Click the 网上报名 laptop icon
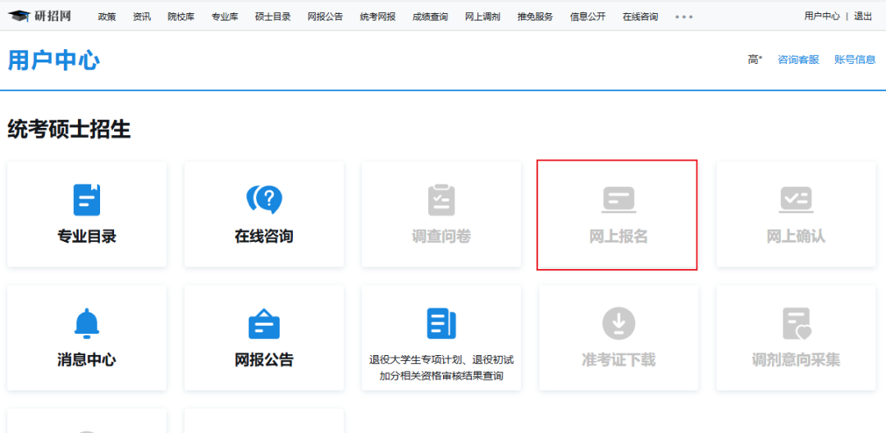The height and width of the screenshot is (433, 886). pyautogui.click(x=619, y=200)
